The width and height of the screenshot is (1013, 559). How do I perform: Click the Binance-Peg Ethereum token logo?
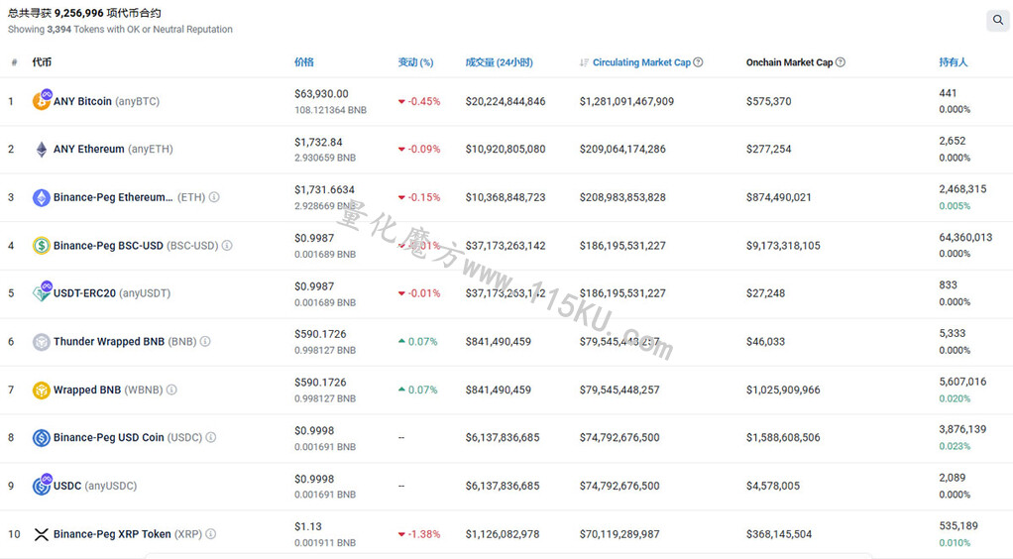42,198
